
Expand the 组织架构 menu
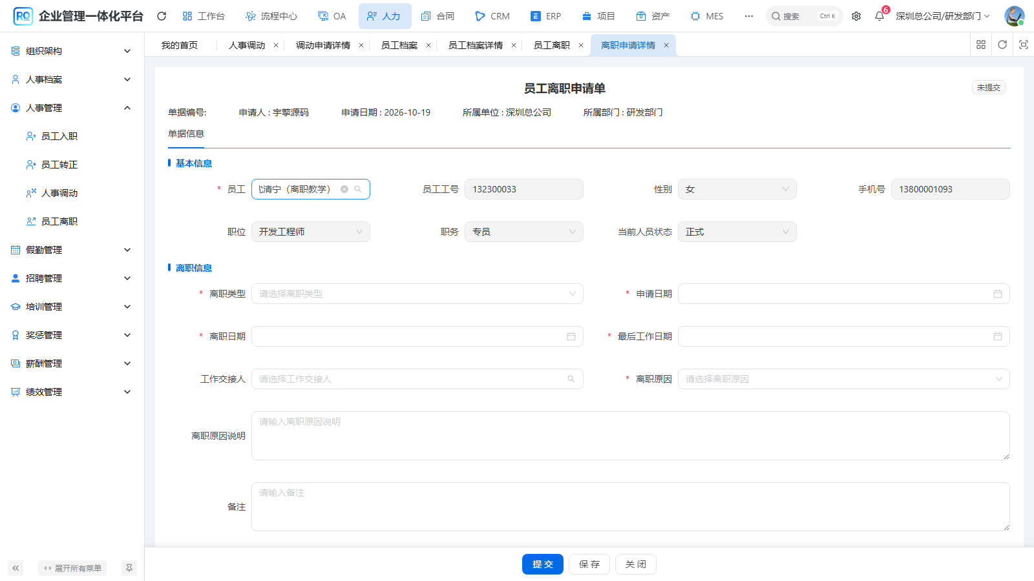(72, 51)
